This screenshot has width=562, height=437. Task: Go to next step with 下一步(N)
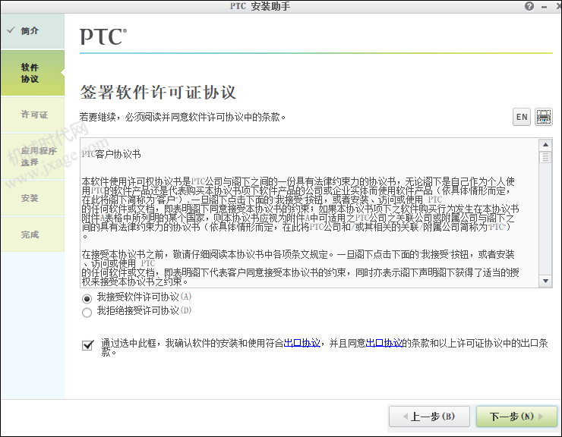coord(516,417)
